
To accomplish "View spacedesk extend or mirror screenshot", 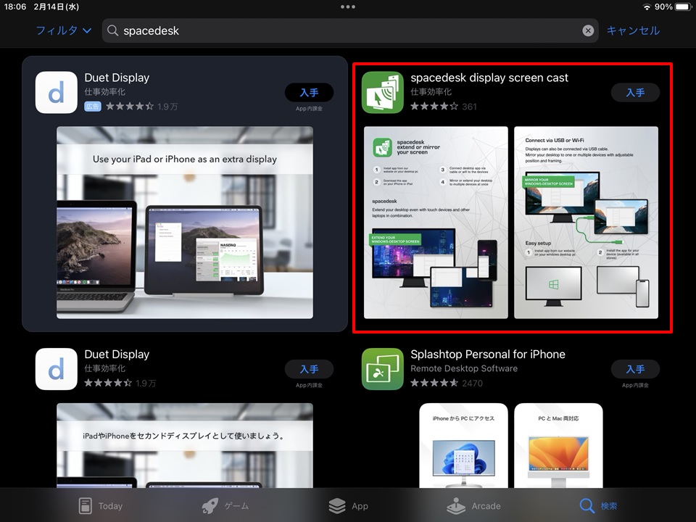I will [436, 223].
